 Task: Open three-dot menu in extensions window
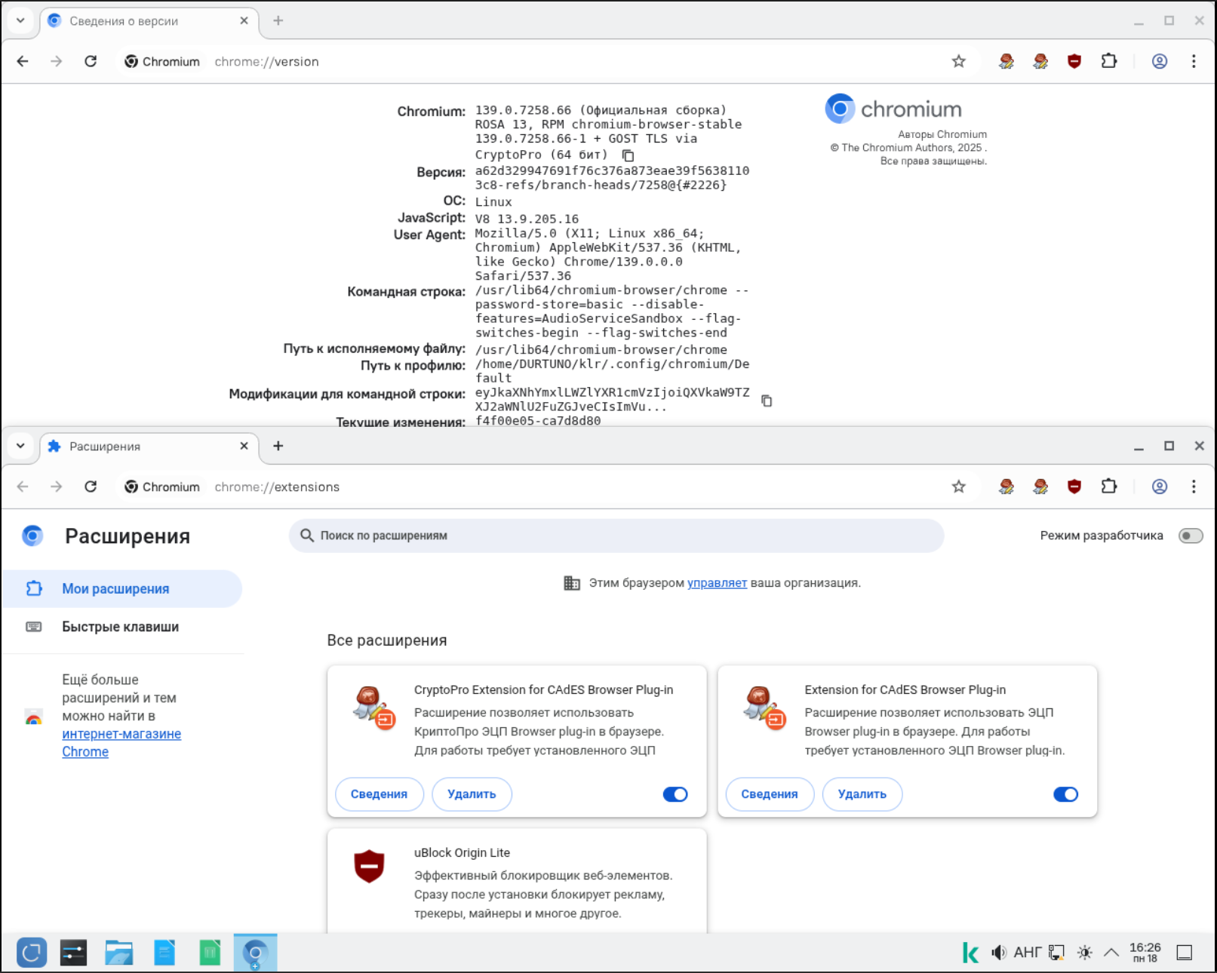click(x=1194, y=487)
